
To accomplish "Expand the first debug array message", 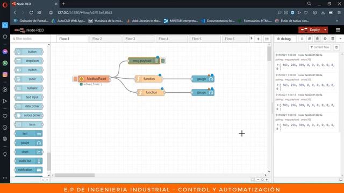I will pyautogui.click(x=278, y=65).
